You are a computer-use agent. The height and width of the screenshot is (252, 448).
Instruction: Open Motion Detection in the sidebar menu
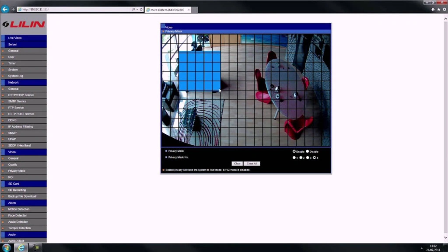click(19, 209)
